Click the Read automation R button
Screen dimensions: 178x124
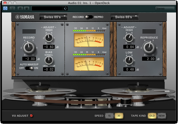pyautogui.click(x=20, y=8)
